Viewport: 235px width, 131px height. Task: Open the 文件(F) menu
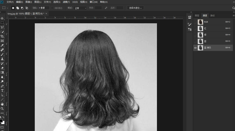tap(10, 2)
